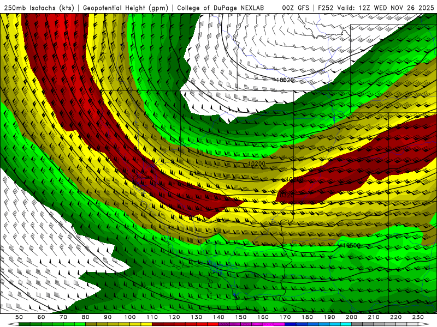Click the 50 knot legend label
The height and width of the screenshot is (327, 437).
pos(19,317)
